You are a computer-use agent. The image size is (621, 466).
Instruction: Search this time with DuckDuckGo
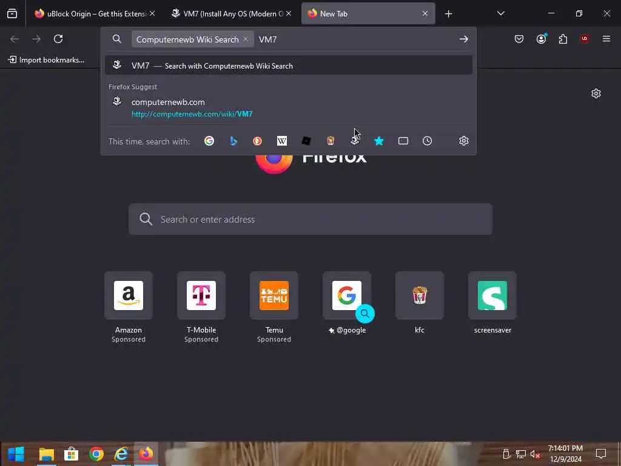point(257,141)
